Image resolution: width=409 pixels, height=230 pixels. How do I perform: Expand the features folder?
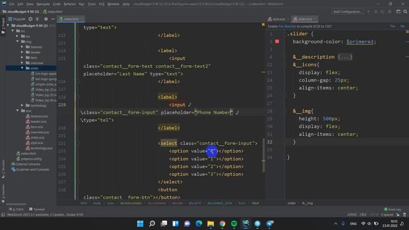tap(22, 47)
